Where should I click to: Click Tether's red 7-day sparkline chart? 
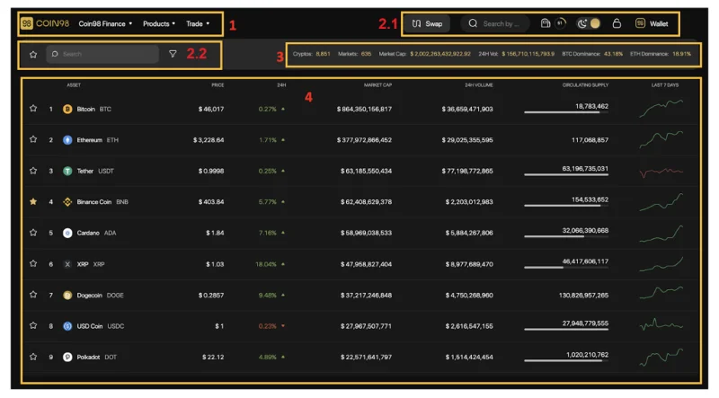pyautogui.click(x=661, y=172)
